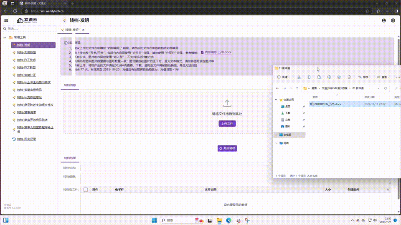Open the hamburger menu in 文迪云
The height and width of the screenshot is (225, 401).
pyautogui.click(x=6, y=20)
